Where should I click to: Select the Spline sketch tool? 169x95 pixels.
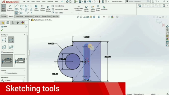[26, 6]
